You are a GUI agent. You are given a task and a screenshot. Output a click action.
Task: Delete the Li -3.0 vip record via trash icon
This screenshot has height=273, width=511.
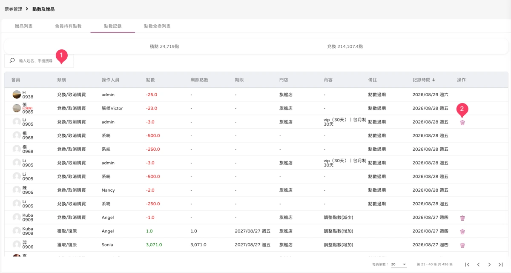pyautogui.click(x=462, y=122)
